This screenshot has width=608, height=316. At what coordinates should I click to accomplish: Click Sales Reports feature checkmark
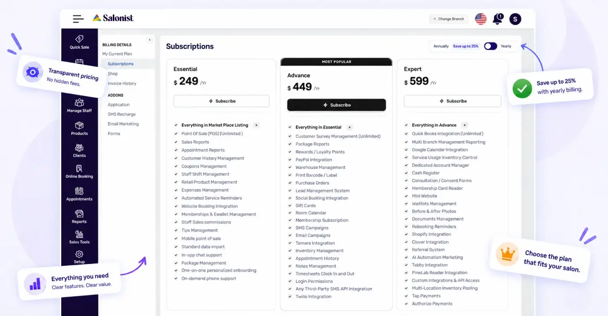[176, 142]
